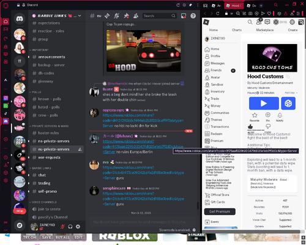Show pinned messages in Discord channel

126,16
